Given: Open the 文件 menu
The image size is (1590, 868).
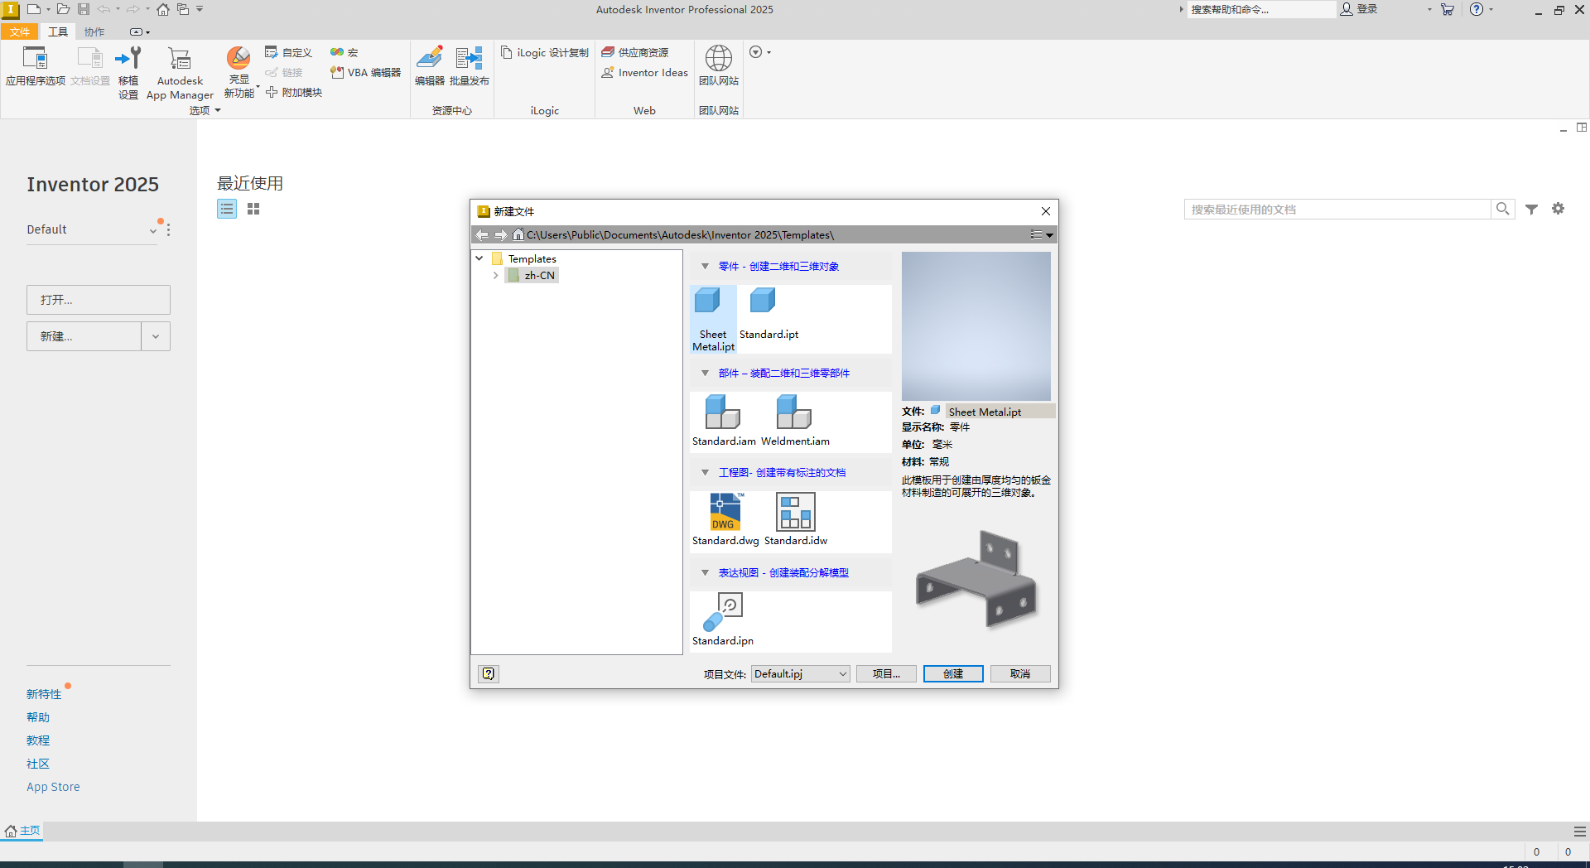Looking at the screenshot, I should 20,31.
